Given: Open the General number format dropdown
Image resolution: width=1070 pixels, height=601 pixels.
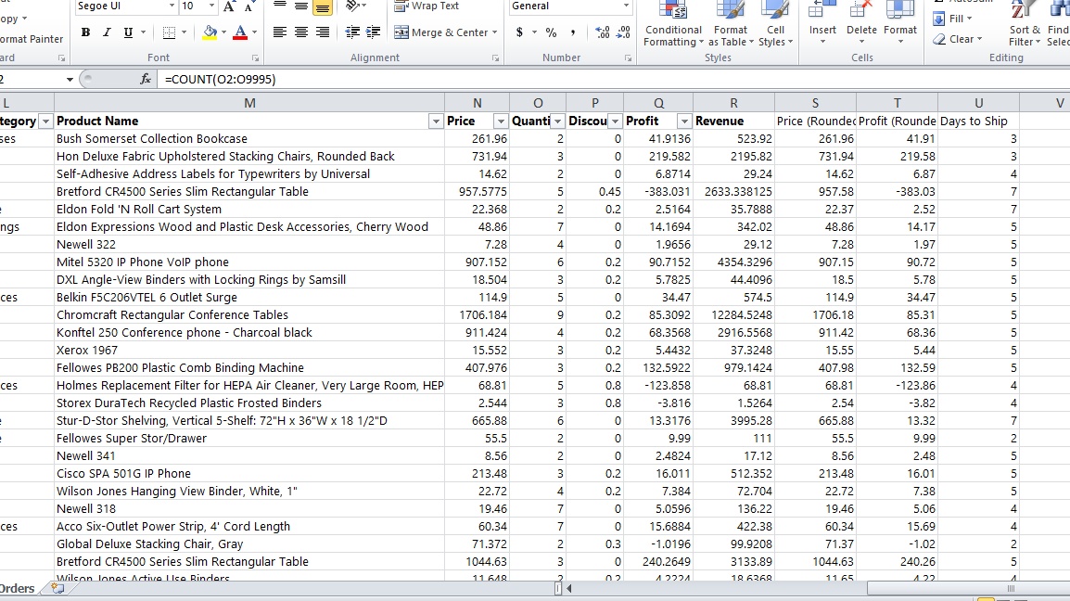Looking at the screenshot, I should (627, 6).
